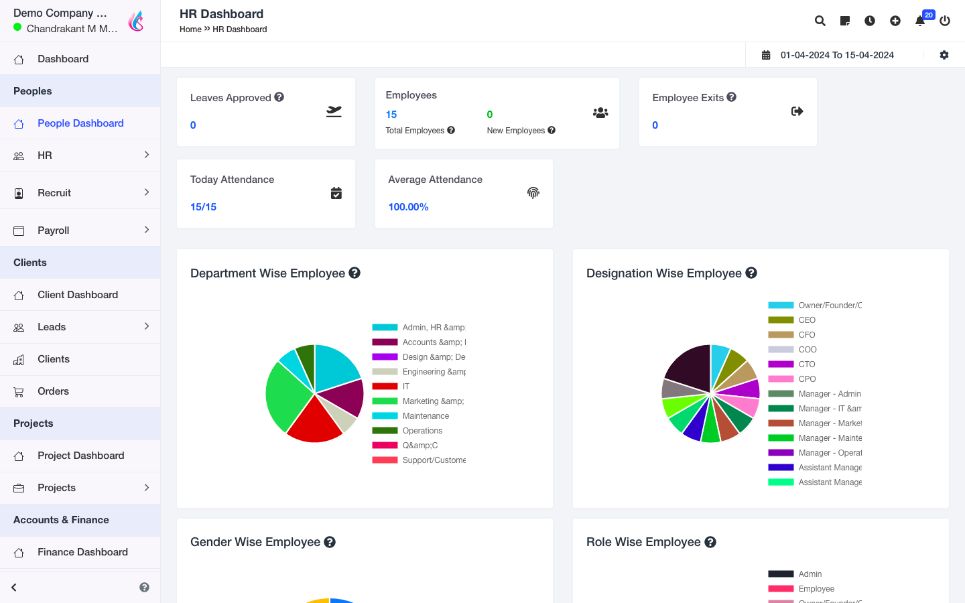Toggle Admin legend entry in role chart
This screenshot has height=603, width=965.
[810, 574]
